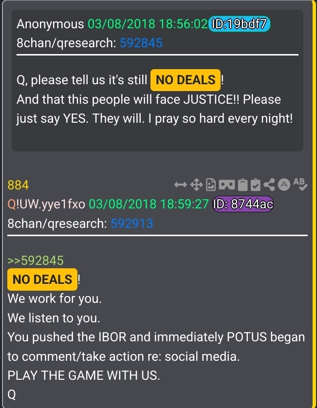Open post link 592913

[132, 223]
